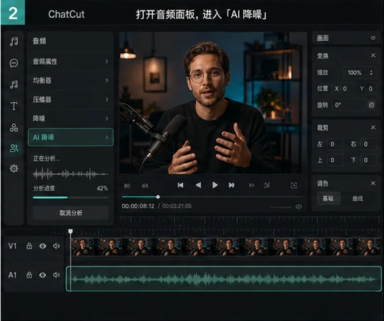This screenshot has width=384, height=321.
Task: Click the 右 crop input field
Action: click(x=368, y=144)
